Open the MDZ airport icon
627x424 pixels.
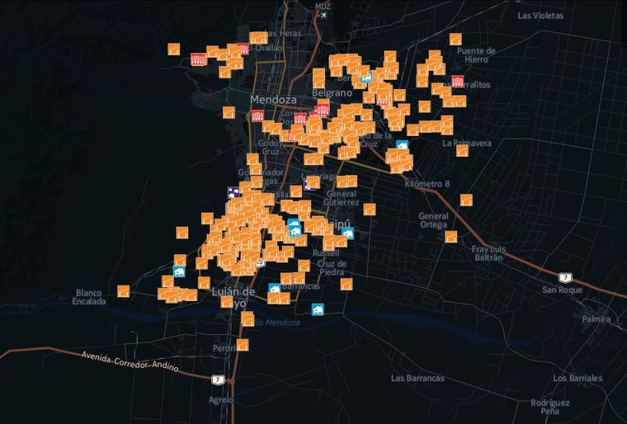323,15
